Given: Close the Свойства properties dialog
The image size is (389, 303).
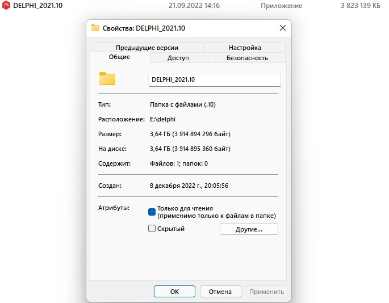Looking at the screenshot, I should click(282, 28).
